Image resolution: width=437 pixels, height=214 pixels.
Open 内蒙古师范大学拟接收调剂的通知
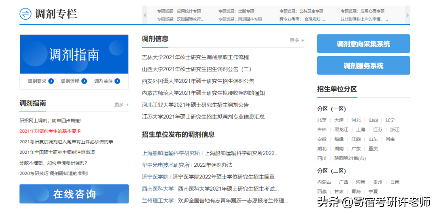pyautogui.click(x=203, y=93)
